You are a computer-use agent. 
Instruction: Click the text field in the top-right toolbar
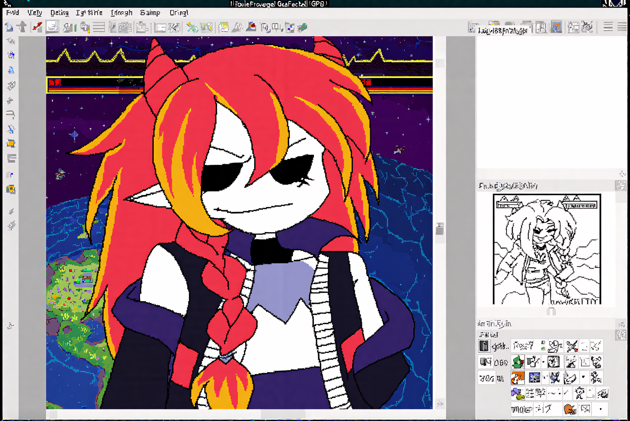[504, 30]
